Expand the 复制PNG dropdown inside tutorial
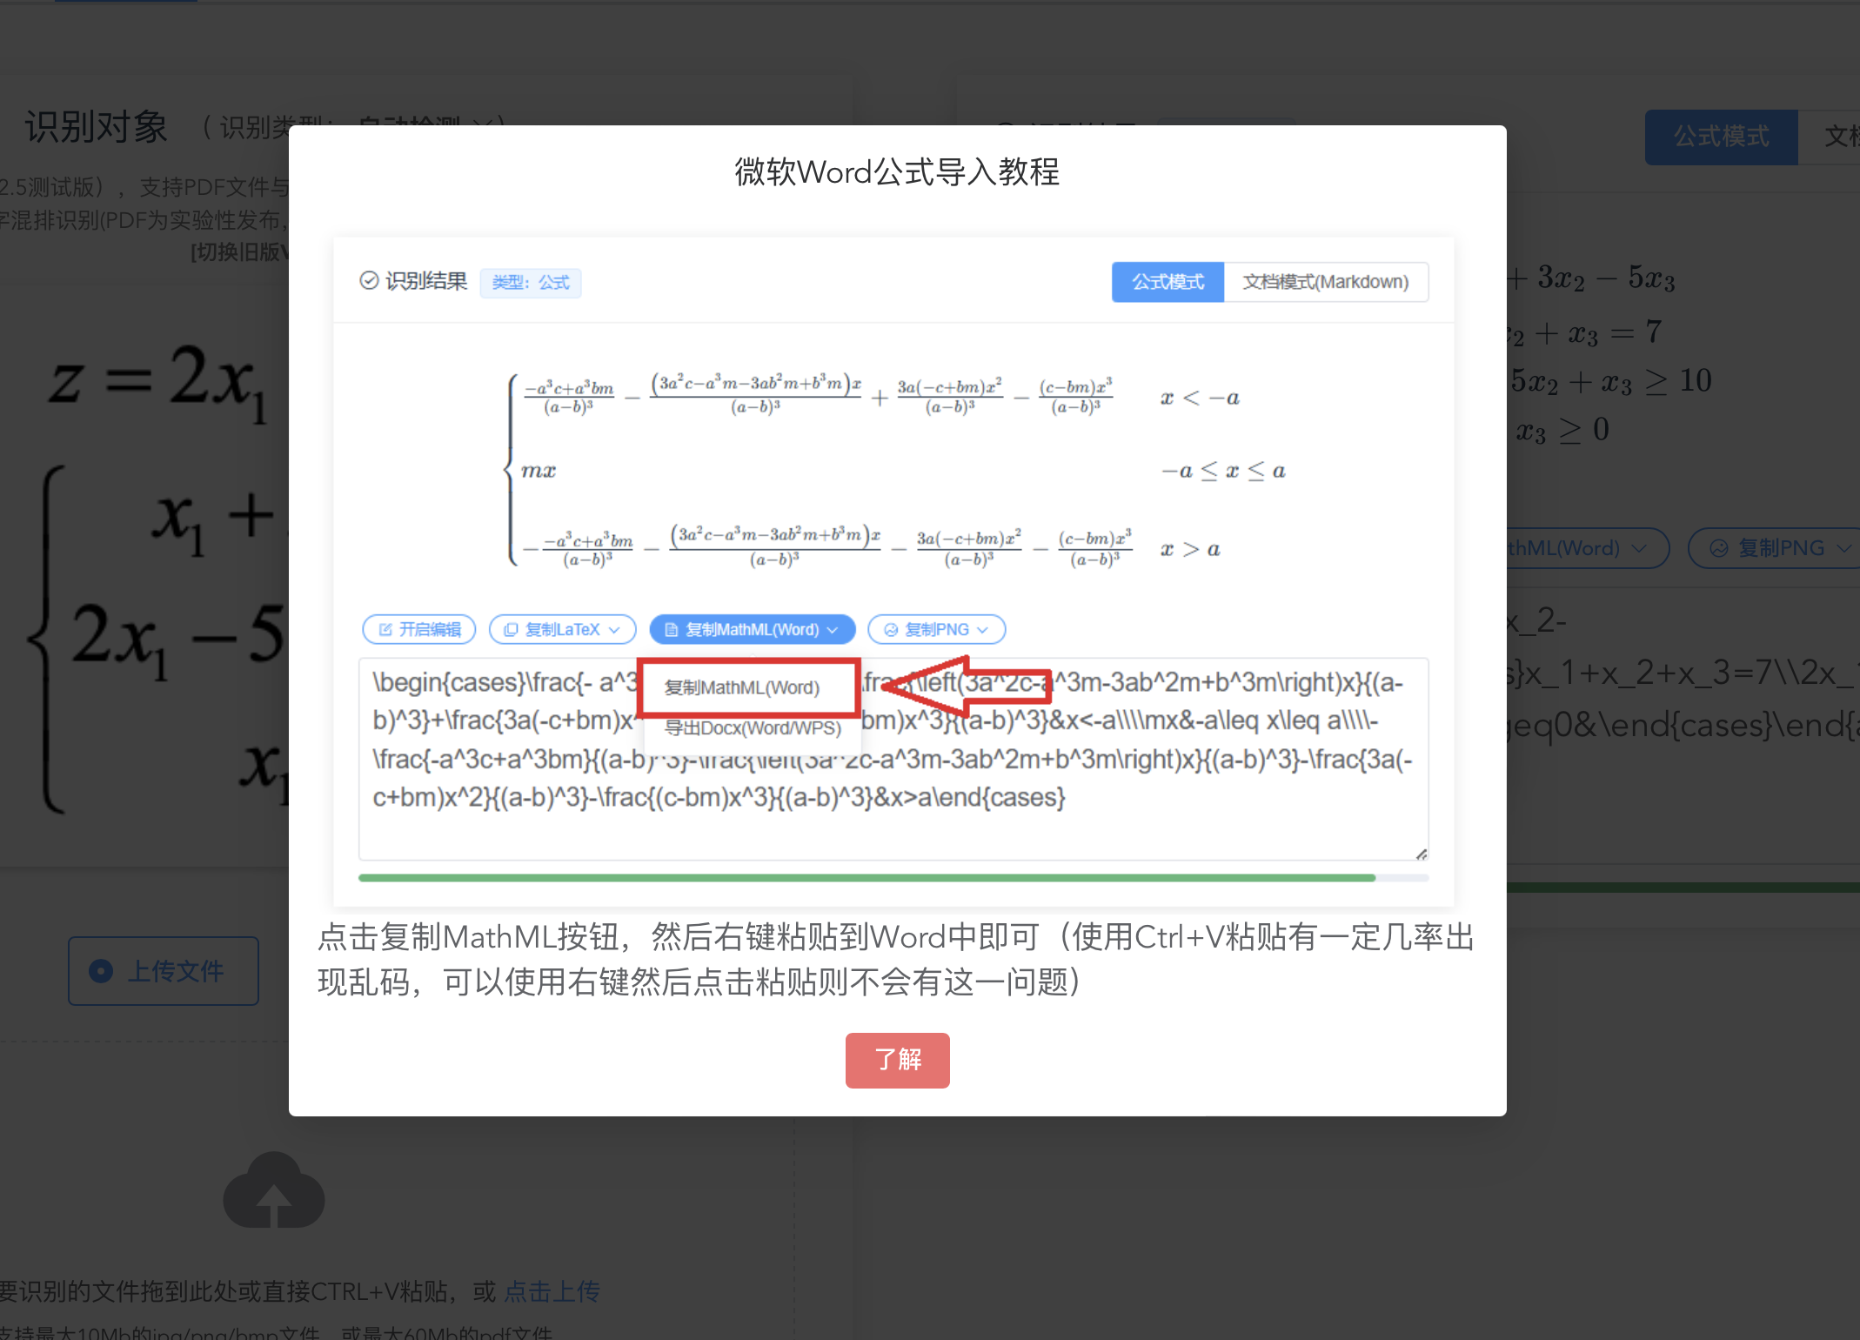This screenshot has width=1860, height=1340. [936, 629]
